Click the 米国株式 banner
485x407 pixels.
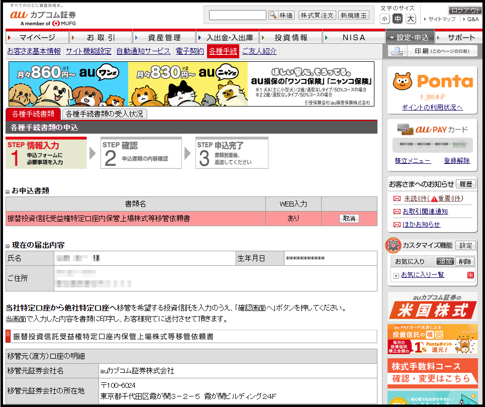(432, 307)
